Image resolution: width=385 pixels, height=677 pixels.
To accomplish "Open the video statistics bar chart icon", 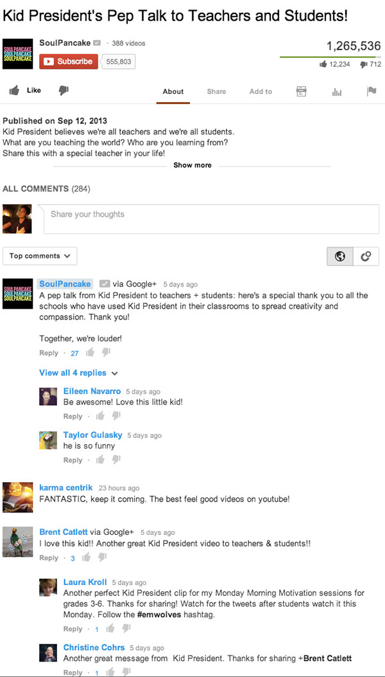I will point(337,91).
